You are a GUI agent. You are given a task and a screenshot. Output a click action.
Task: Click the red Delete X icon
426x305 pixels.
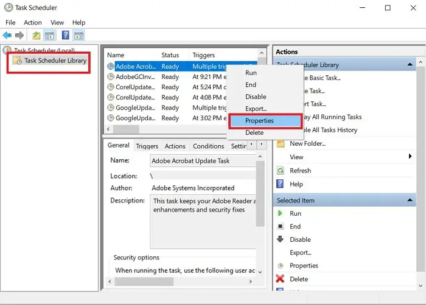tap(280, 279)
